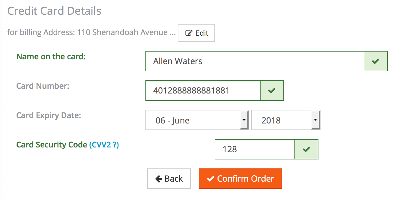Click the checkmark icon on Confirm Order button

click(x=211, y=179)
